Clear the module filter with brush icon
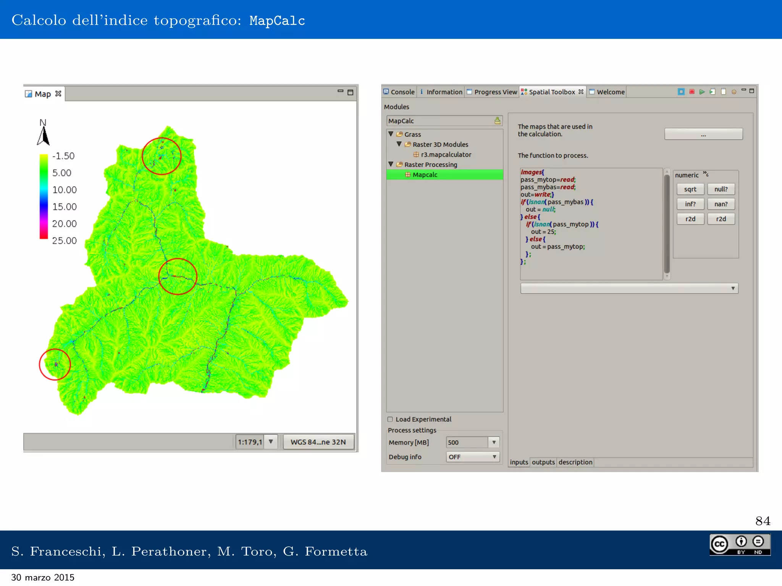This screenshot has width=782, height=586. coord(497,121)
